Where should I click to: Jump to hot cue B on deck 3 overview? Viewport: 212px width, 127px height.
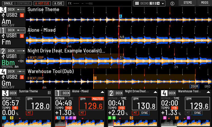pyautogui.click(x=12, y=118)
